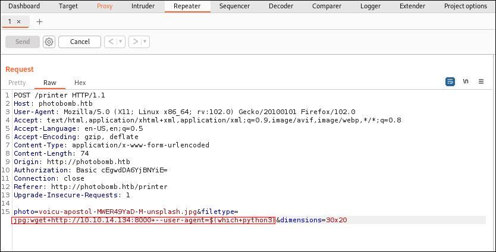Viewport: 496px width, 252px height.
Task: Open the Sequencer tab
Action: point(234,6)
